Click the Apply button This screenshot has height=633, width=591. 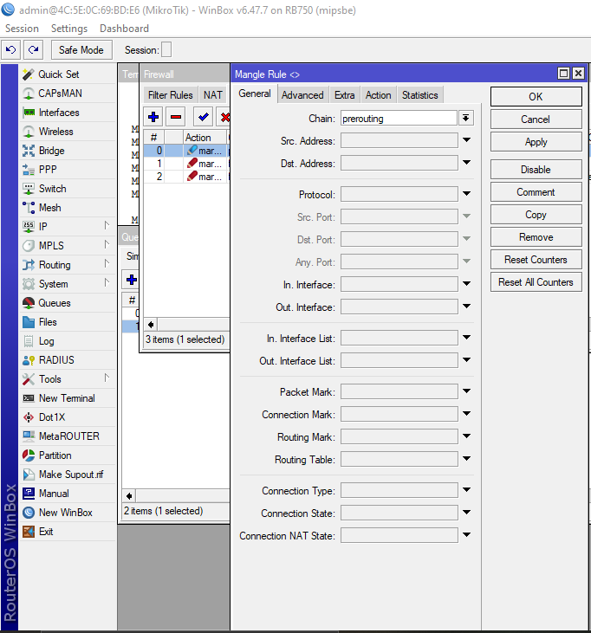coord(536,142)
